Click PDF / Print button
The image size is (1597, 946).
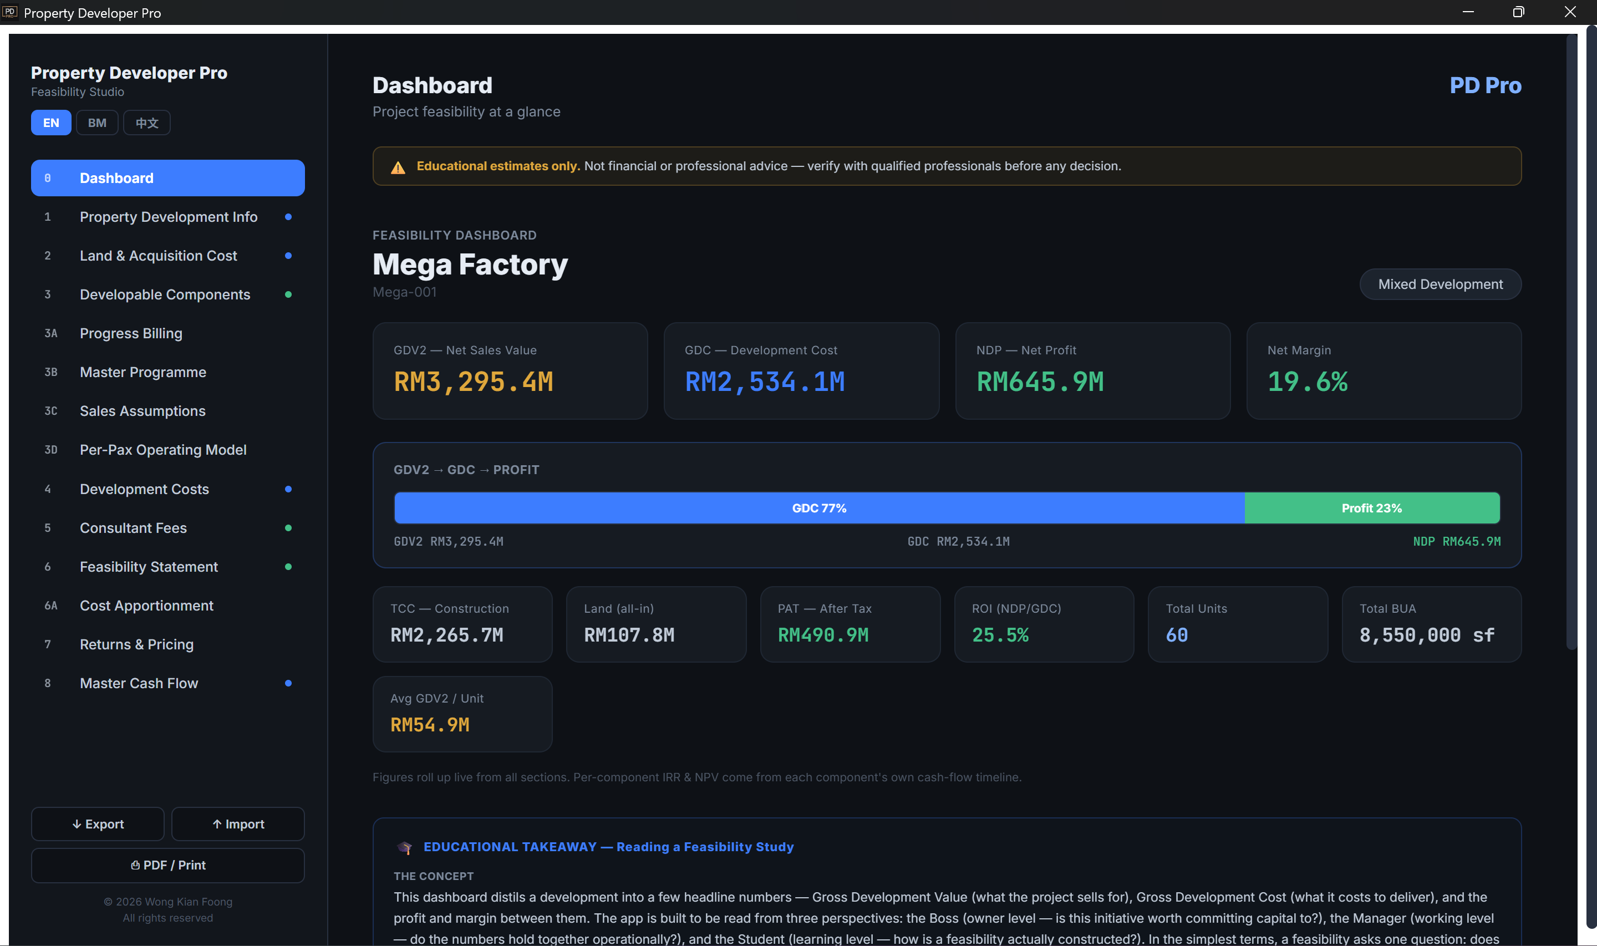(167, 865)
